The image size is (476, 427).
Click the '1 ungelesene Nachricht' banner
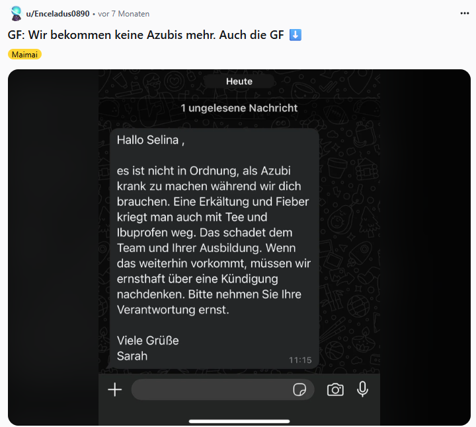(x=239, y=108)
